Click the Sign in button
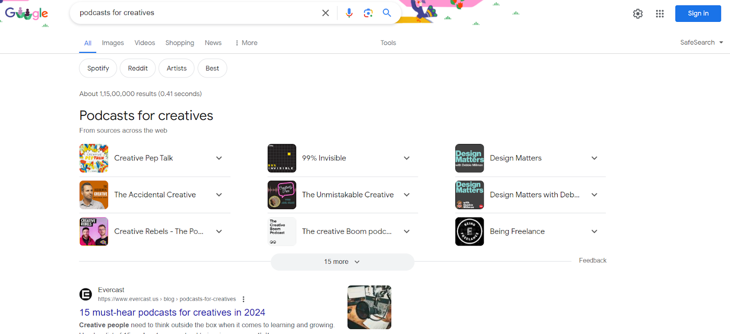This screenshot has width=730, height=334. coord(698,13)
